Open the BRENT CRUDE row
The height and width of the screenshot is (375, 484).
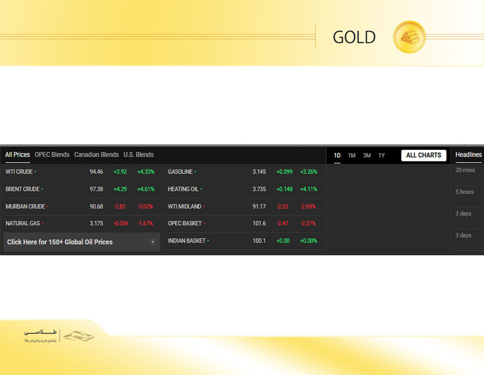tap(82, 189)
